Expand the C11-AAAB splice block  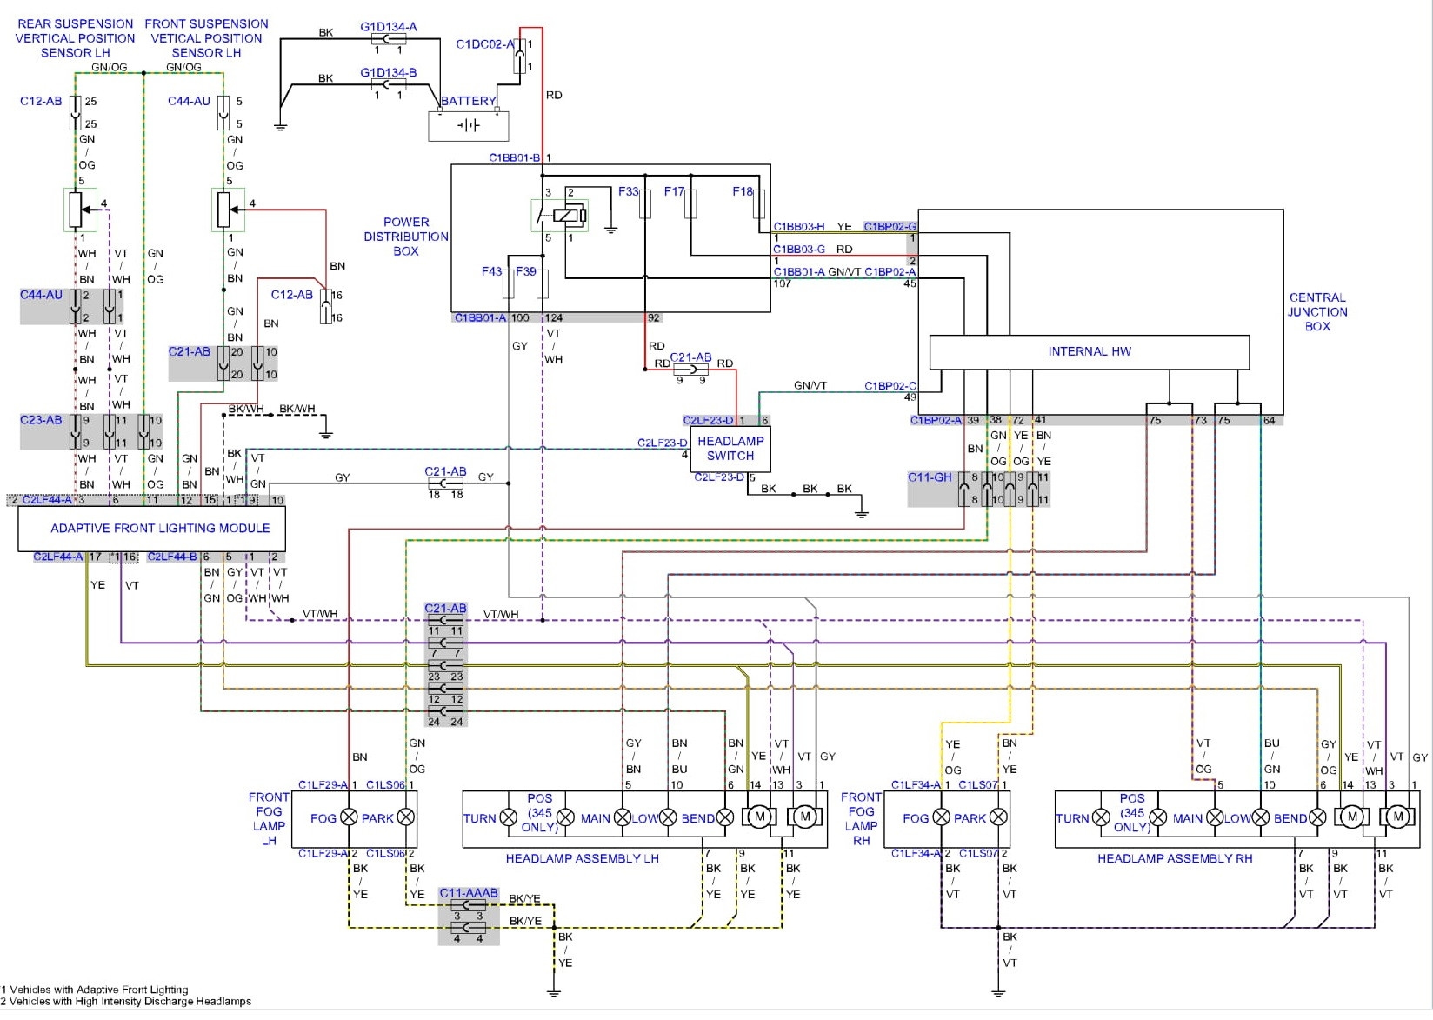[470, 916]
